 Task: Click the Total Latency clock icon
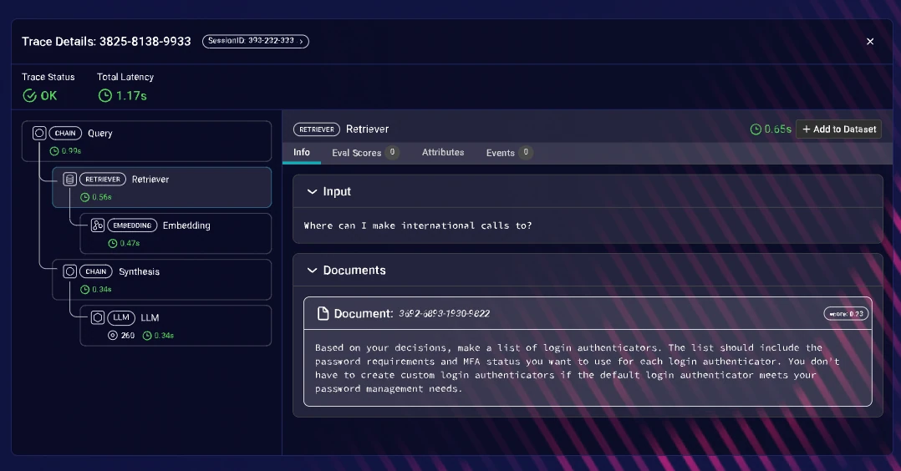tap(105, 96)
